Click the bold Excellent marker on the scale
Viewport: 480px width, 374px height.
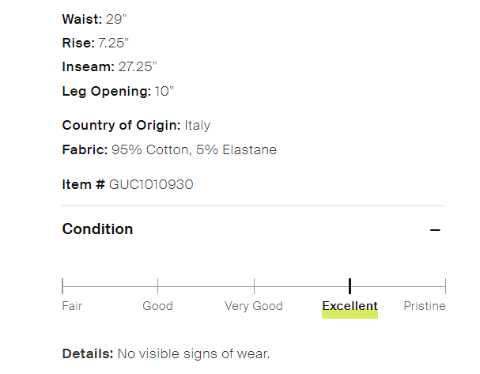350,285
